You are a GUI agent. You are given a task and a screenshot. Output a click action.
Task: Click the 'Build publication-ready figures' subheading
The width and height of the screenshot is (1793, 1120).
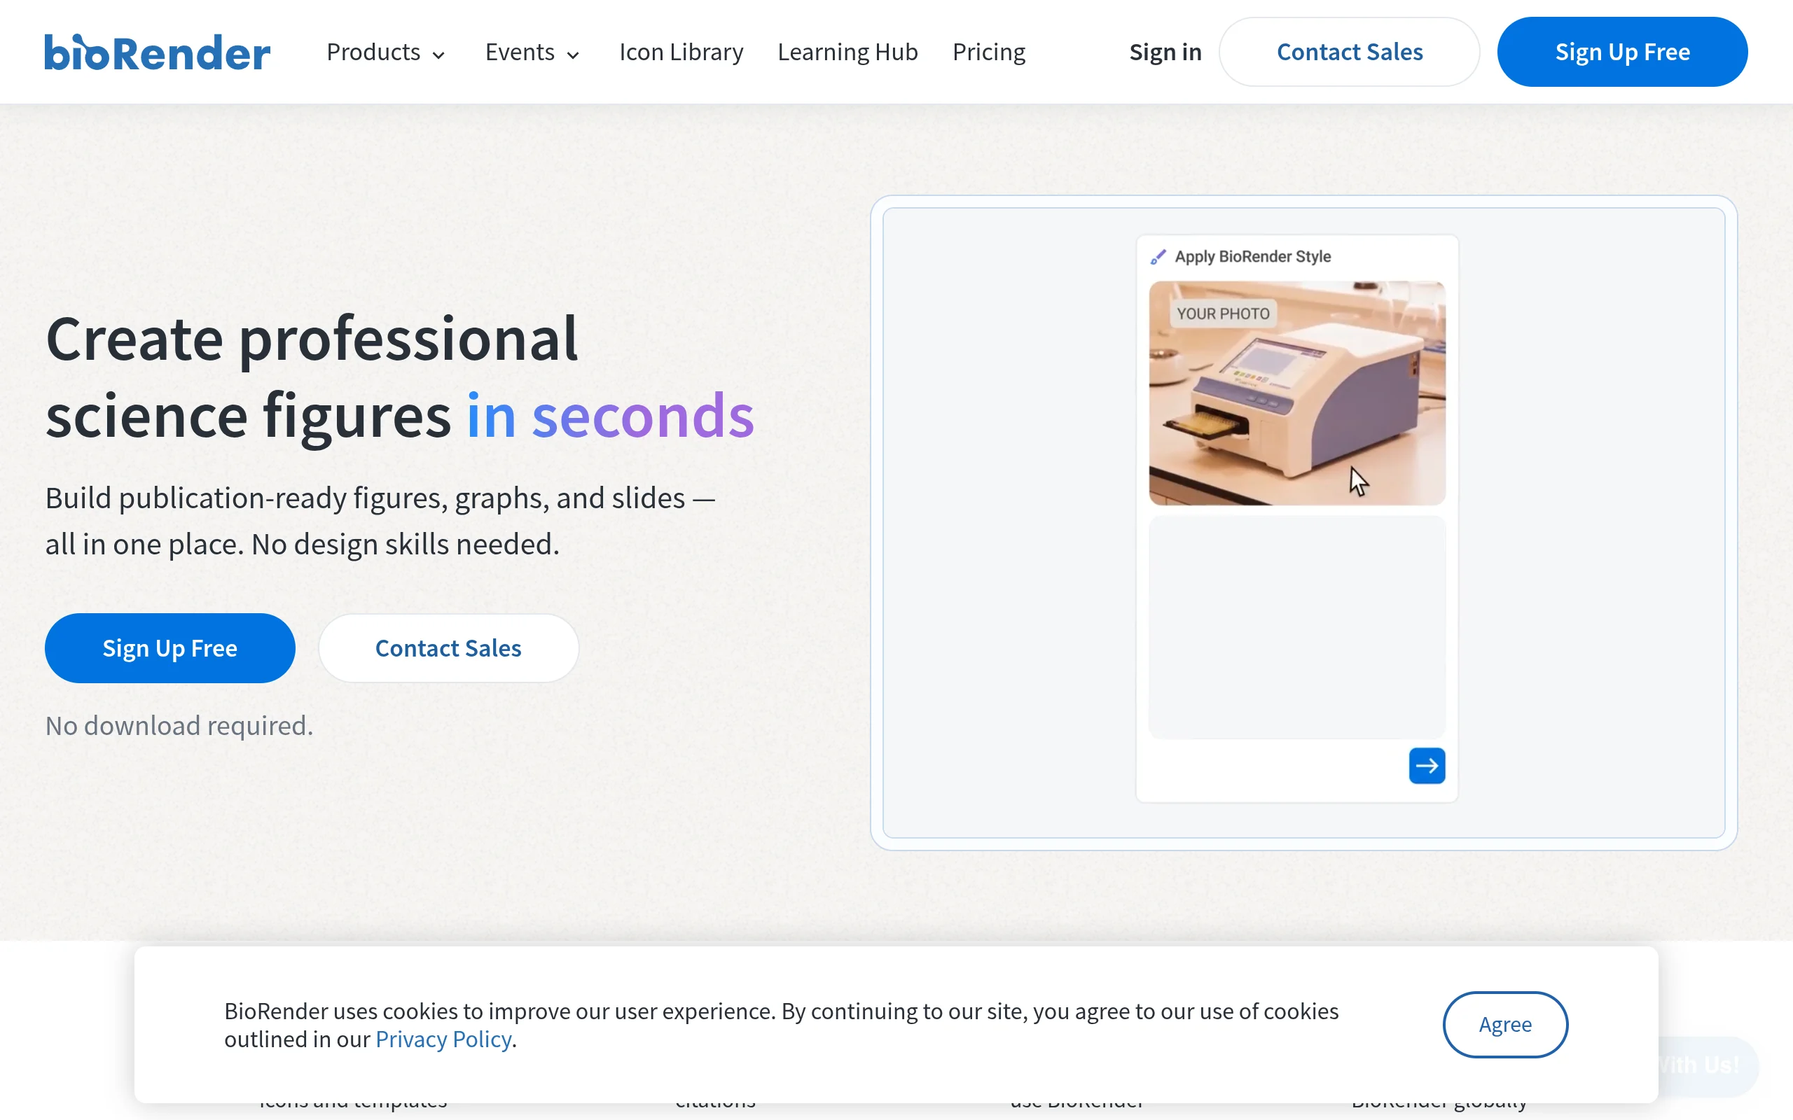pos(380,521)
